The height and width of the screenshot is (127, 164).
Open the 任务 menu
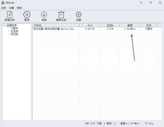tap(4, 8)
